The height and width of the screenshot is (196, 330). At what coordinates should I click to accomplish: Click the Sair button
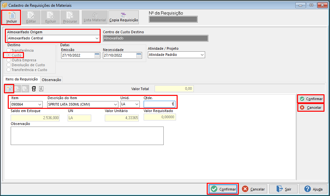pyautogui.click(x=283, y=189)
